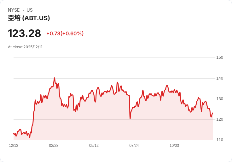The height and width of the screenshot is (162, 232).
Task: Pick the 120 y-axis label
Action: click(x=220, y=119)
